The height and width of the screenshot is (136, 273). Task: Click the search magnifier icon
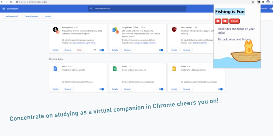coord(91,8)
